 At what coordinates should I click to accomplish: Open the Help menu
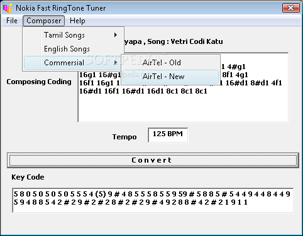coord(77,21)
